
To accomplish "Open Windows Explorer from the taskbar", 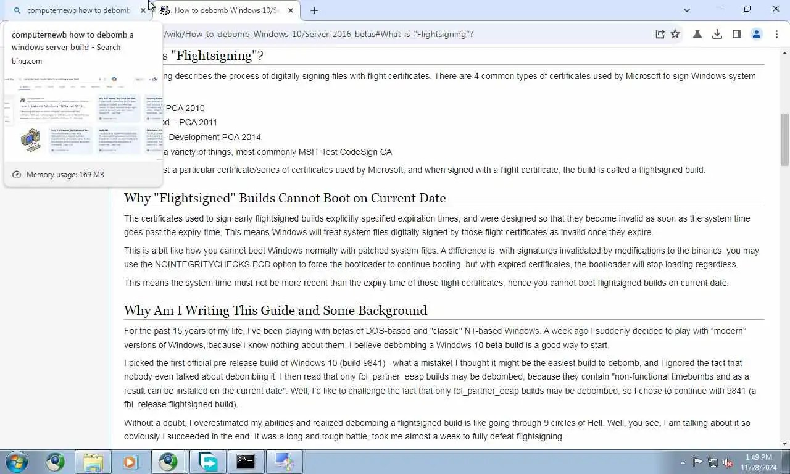I will point(93,462).
